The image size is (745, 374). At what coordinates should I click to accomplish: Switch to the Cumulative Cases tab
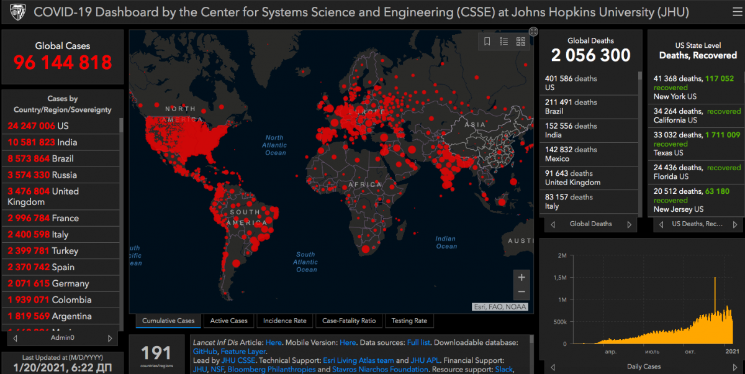click(x=168, y=321)
